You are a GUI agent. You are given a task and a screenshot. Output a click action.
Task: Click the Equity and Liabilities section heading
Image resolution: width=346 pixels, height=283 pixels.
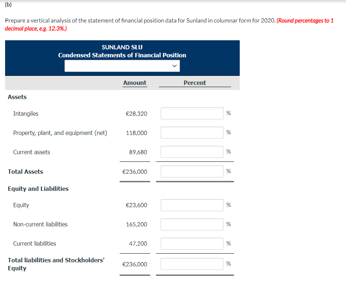click(38, 189)
